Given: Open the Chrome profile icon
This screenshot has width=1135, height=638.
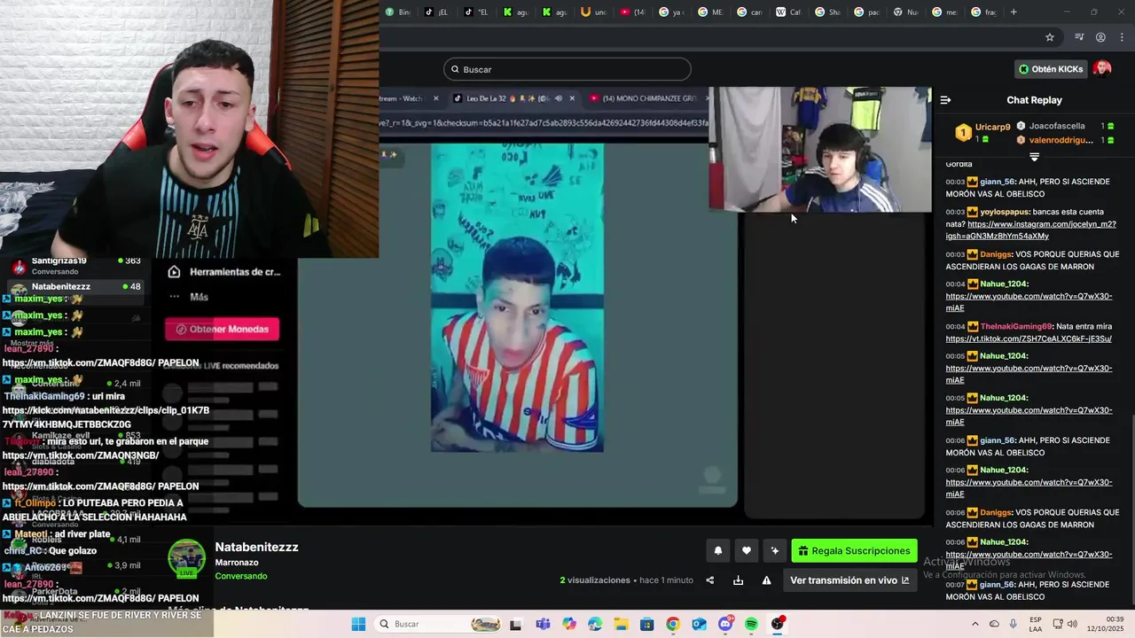Looking at the screenshot, I should tap(1100, 37).
